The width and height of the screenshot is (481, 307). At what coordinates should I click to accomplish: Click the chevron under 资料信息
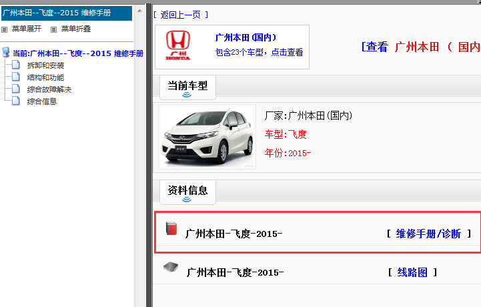(187, 200)
